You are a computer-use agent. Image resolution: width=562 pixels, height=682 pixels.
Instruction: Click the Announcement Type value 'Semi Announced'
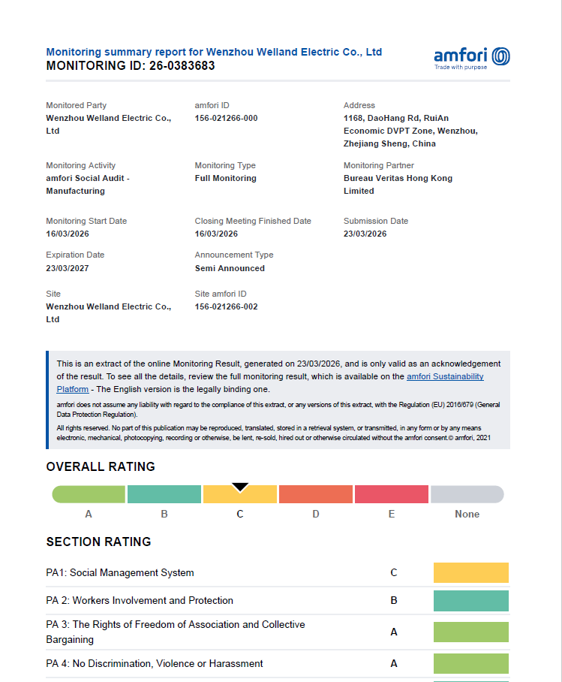[230, 268]
